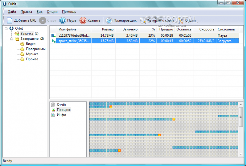Click the Пауза toolbar label

click(72, 20)
